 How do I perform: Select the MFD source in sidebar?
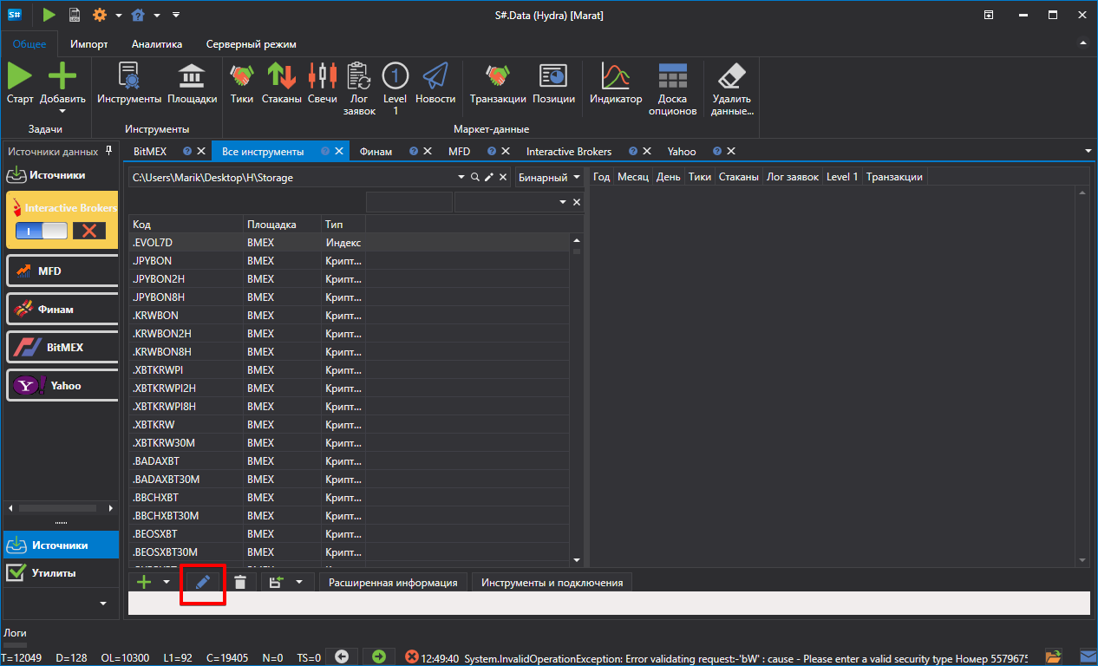tap(62, 271)
